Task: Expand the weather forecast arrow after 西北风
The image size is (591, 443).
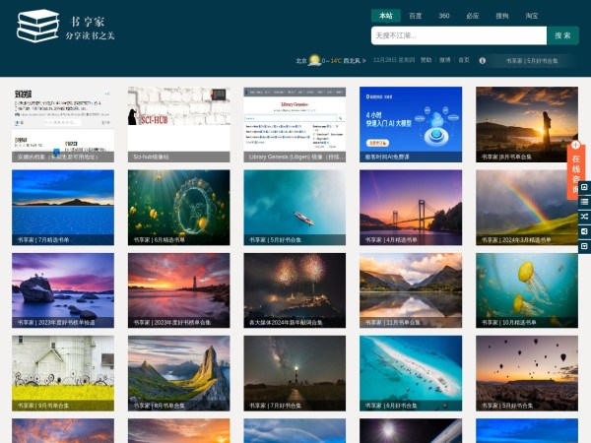Action: (x=364, y=60)
